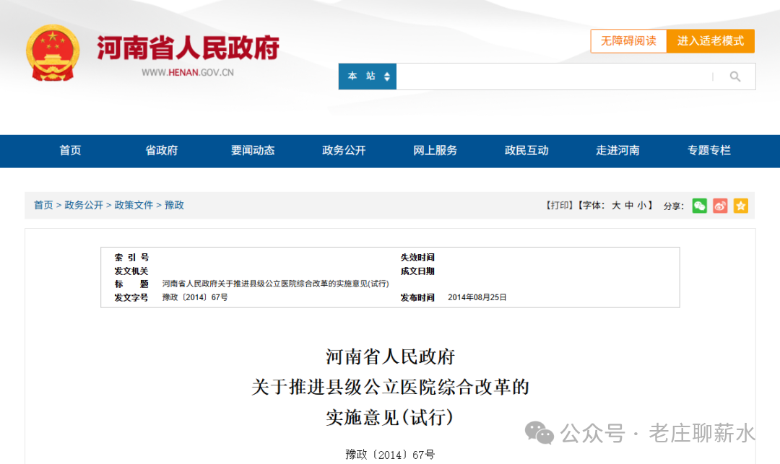Viewport: 780px width, 464px height.
Task: Open the 专题专栏 navigation menu
Action: click(708, 151)
